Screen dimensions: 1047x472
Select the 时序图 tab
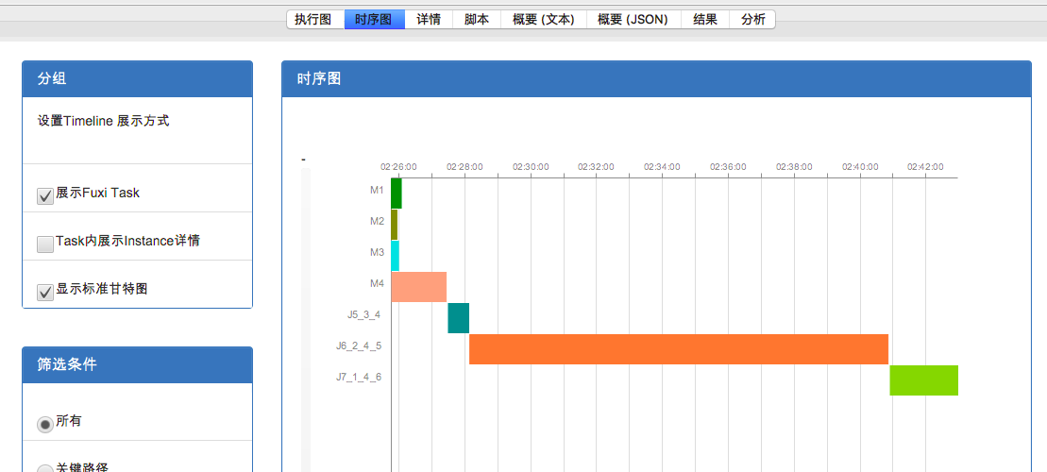pyautogui.click(x=374, y=20)
